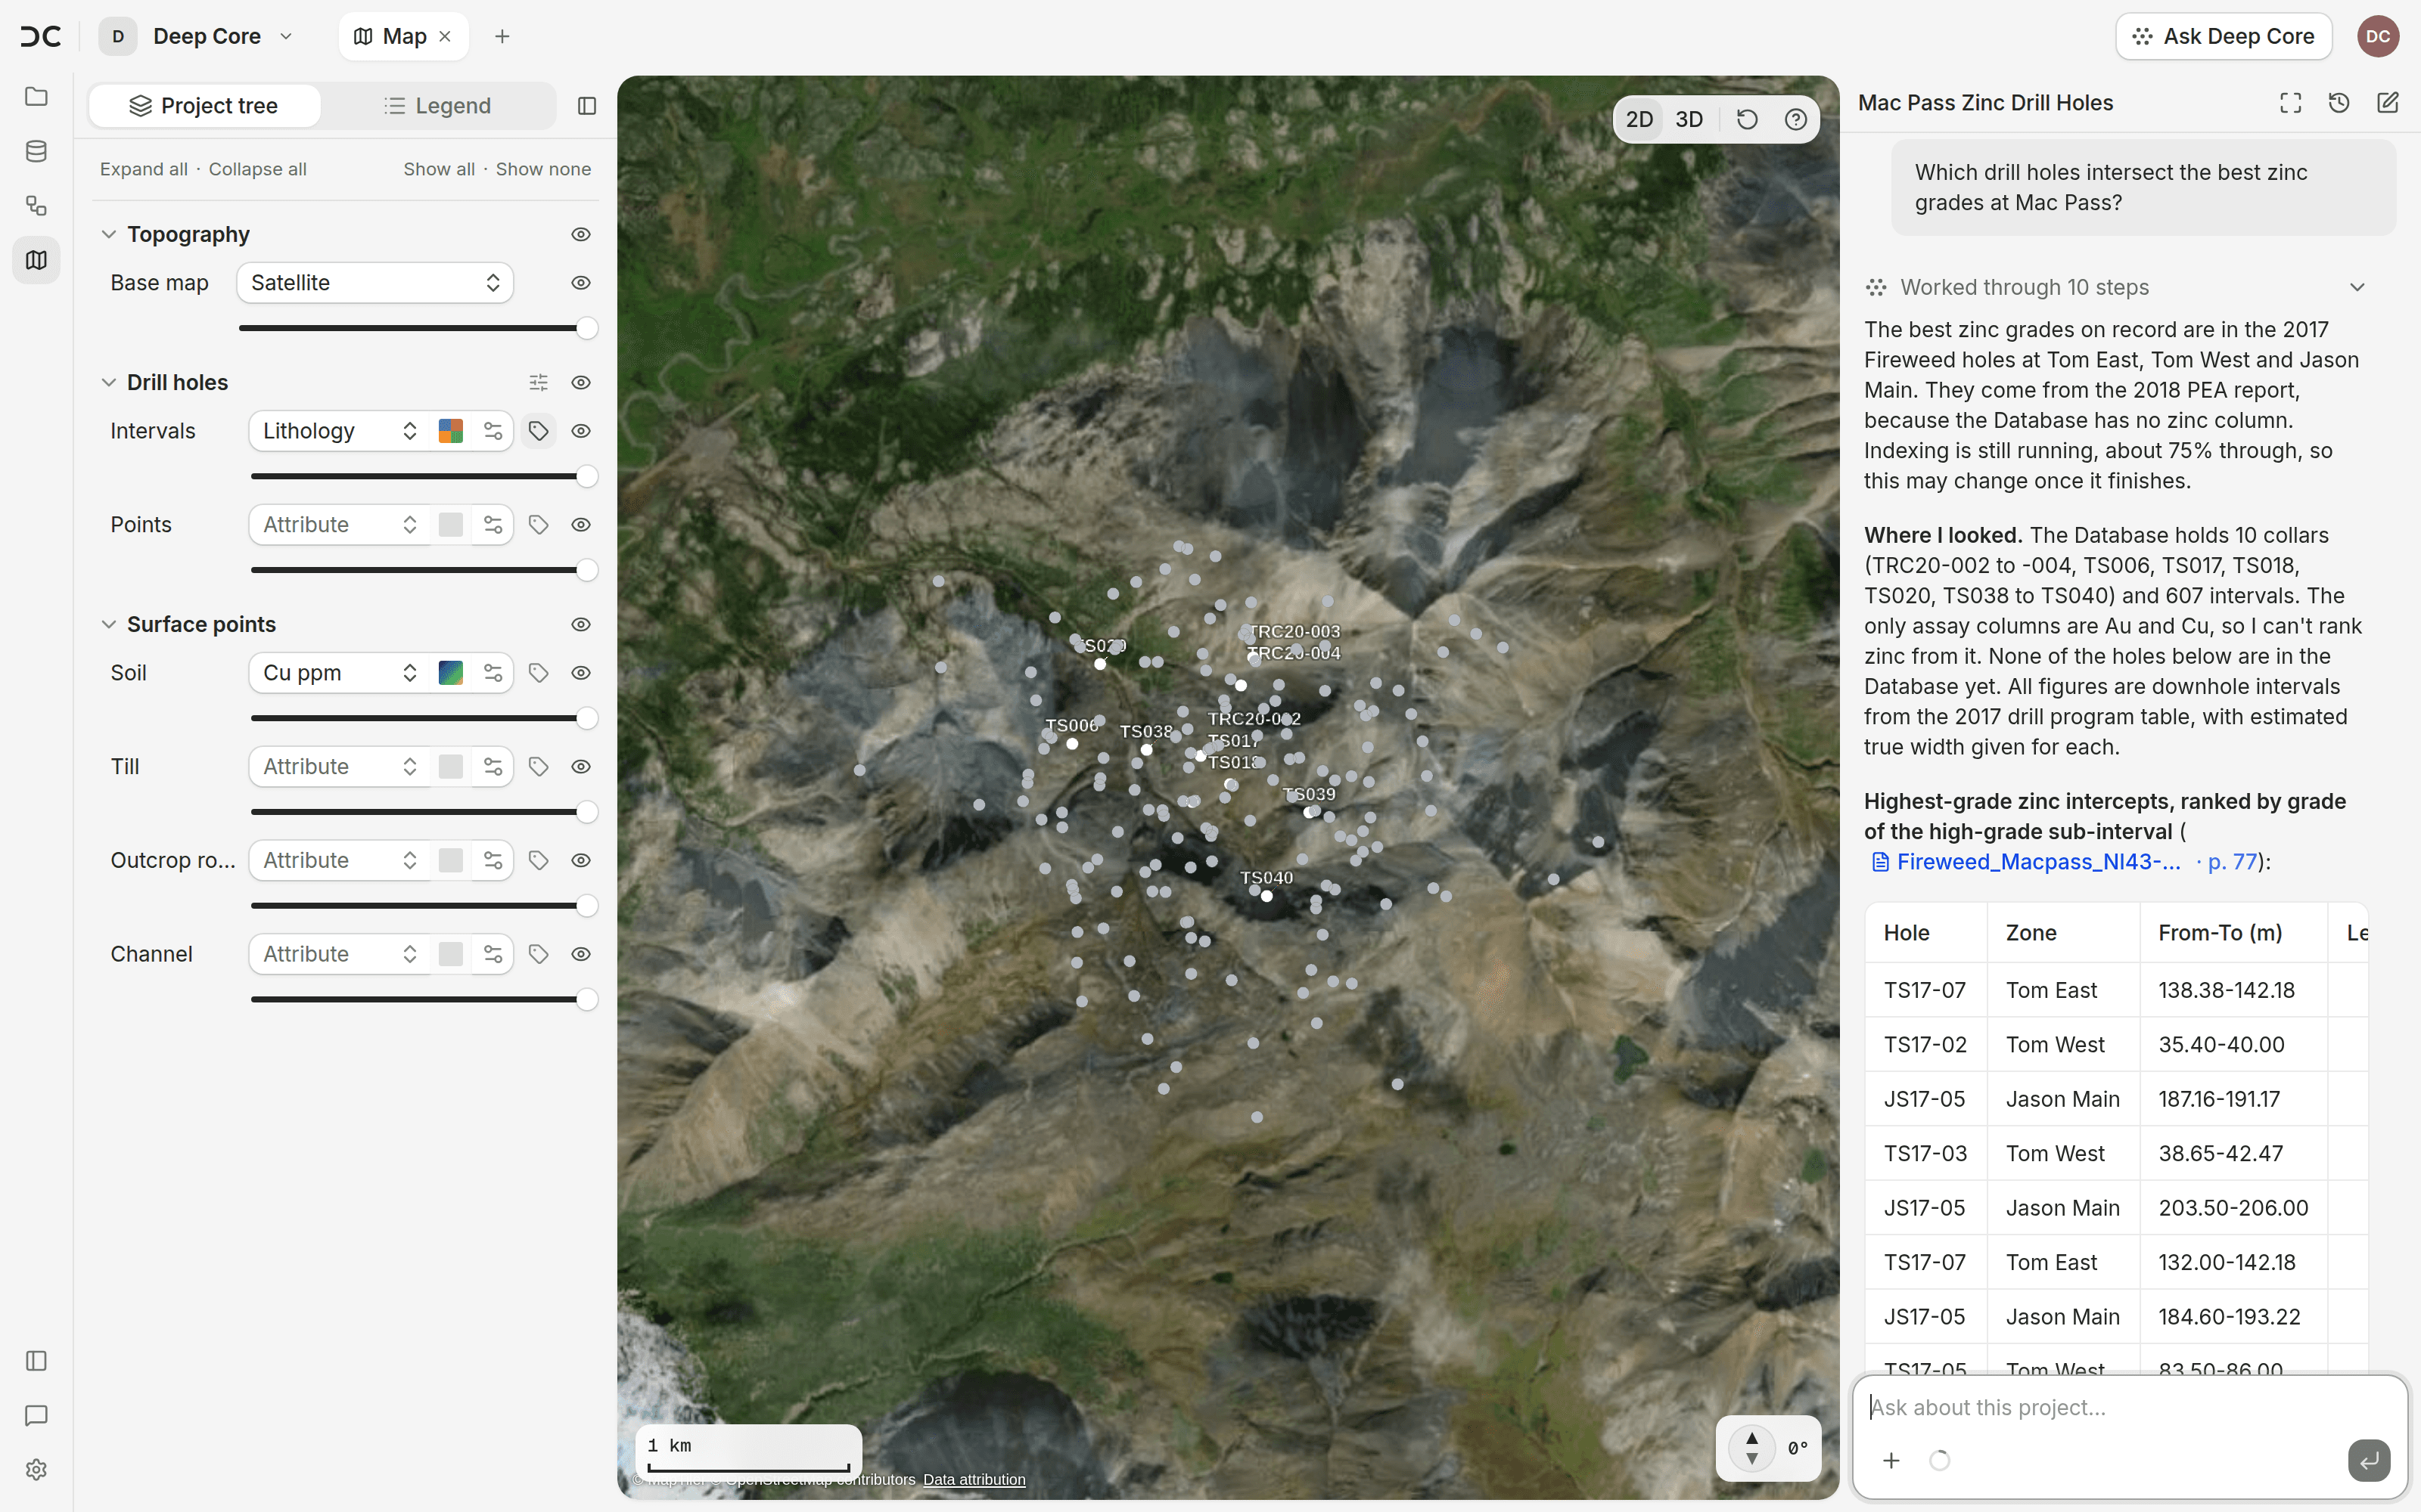The image size is (2421, 1512).
Task: Open the Soil Cu ppm dropdown
Action: click(339, 673)
